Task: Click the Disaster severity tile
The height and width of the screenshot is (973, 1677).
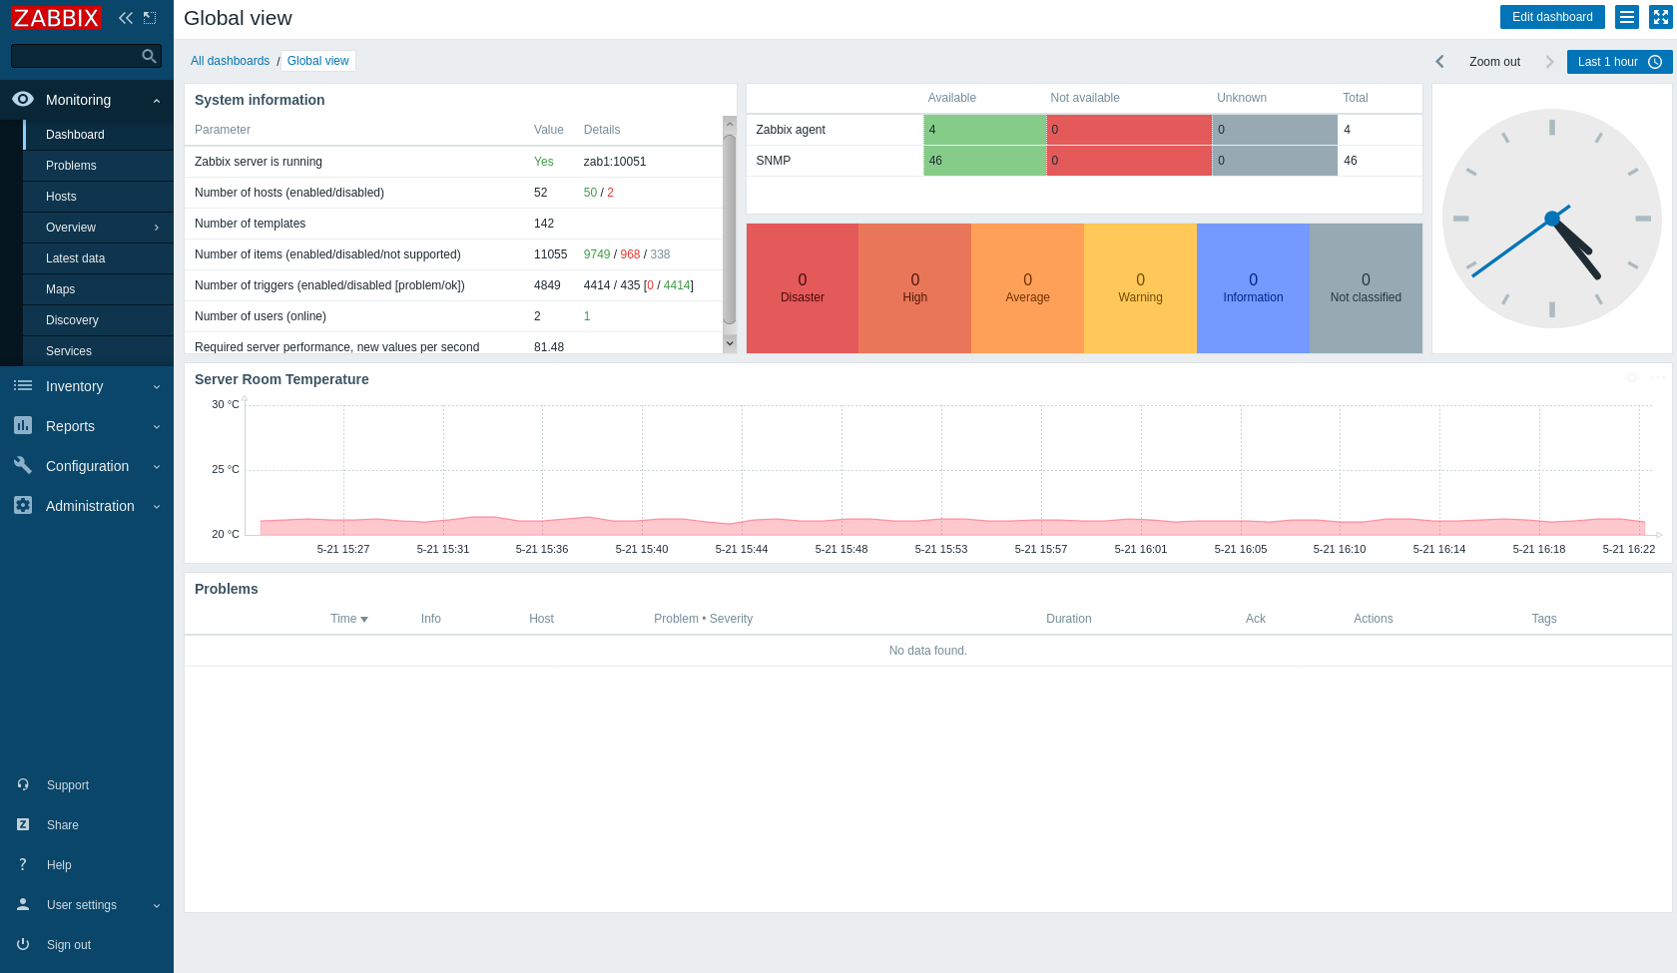Action: (x=803, y=288)
